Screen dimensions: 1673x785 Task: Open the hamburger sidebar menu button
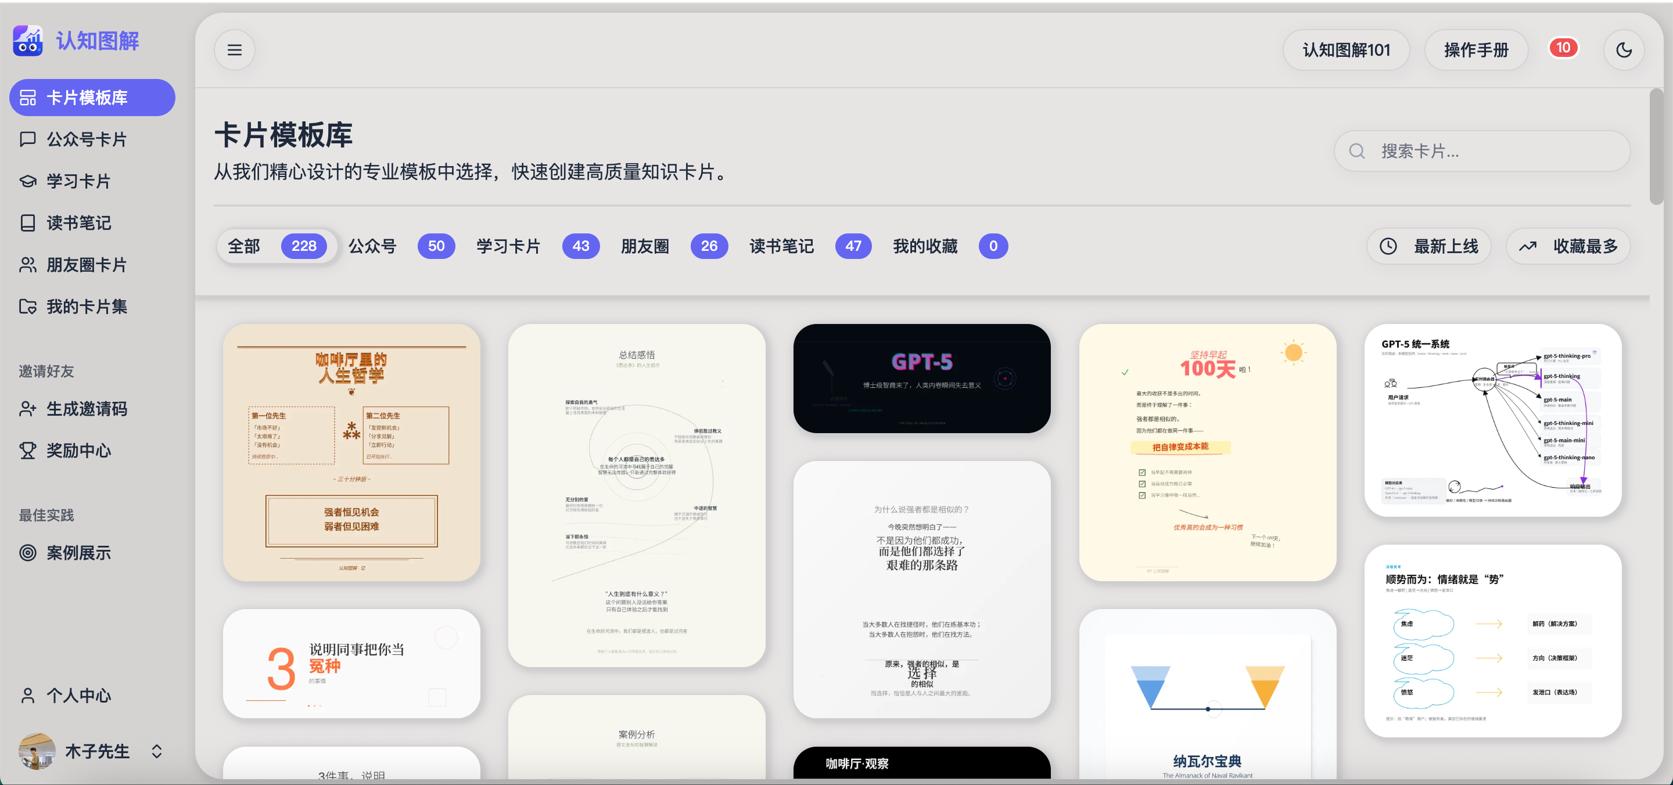pos(235,50)
